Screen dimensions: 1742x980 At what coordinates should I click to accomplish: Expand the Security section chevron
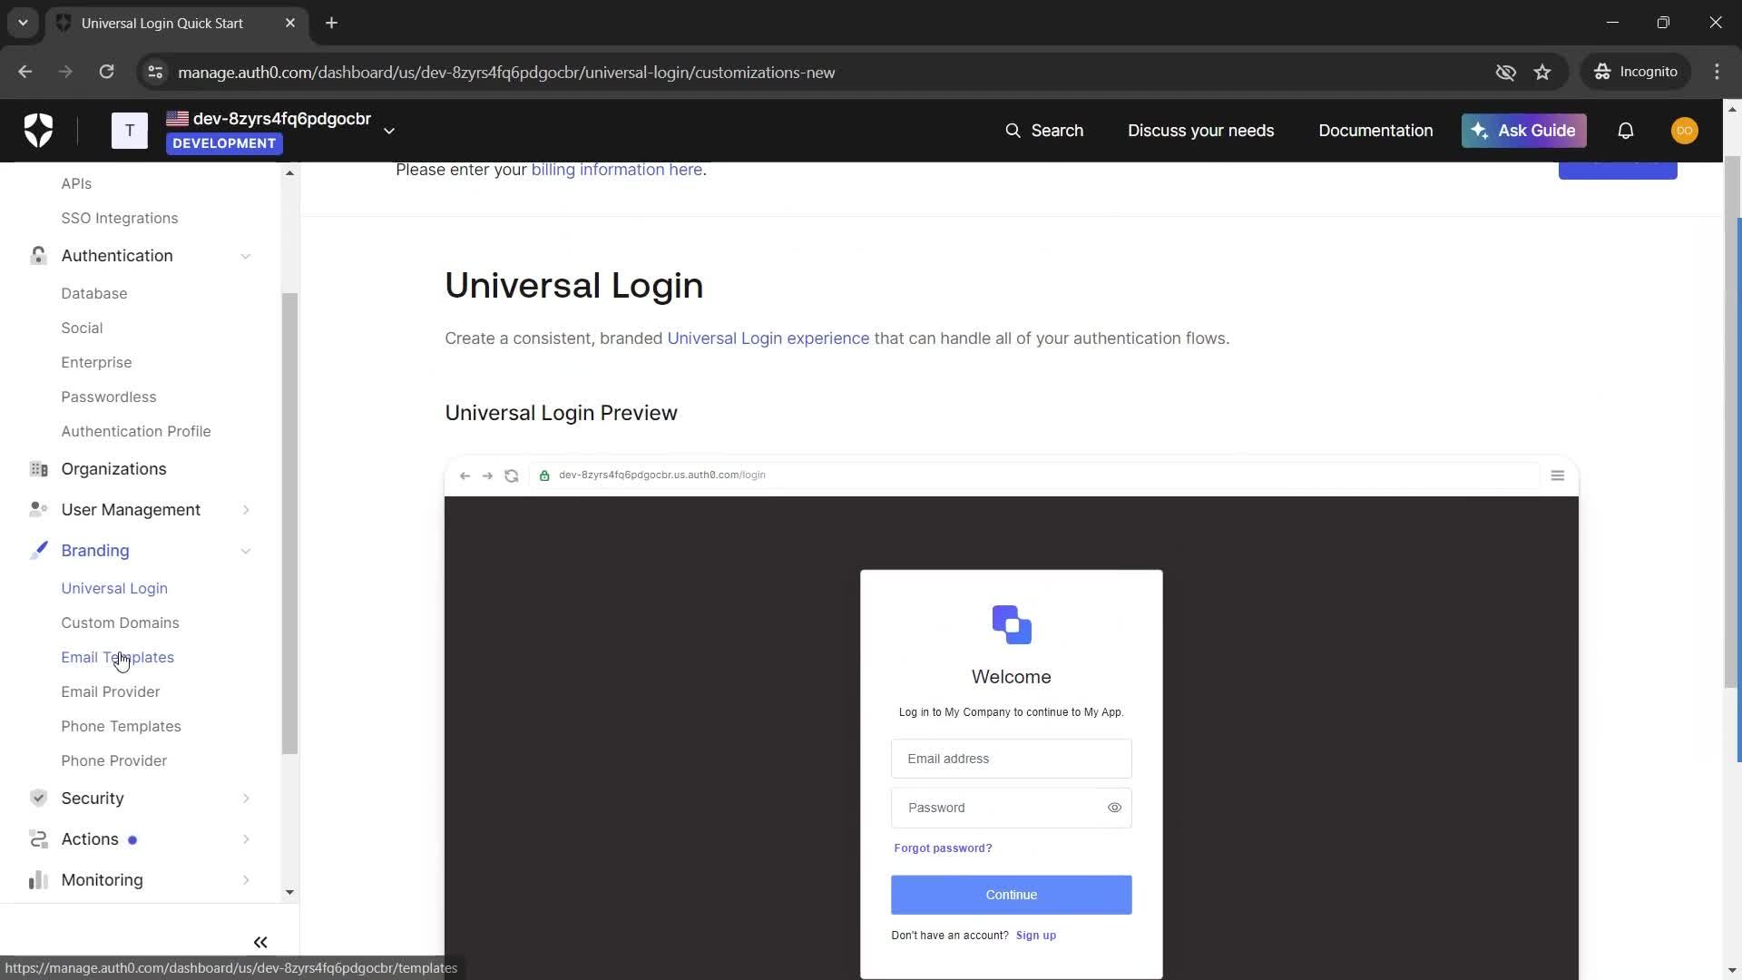click(246, 799)
